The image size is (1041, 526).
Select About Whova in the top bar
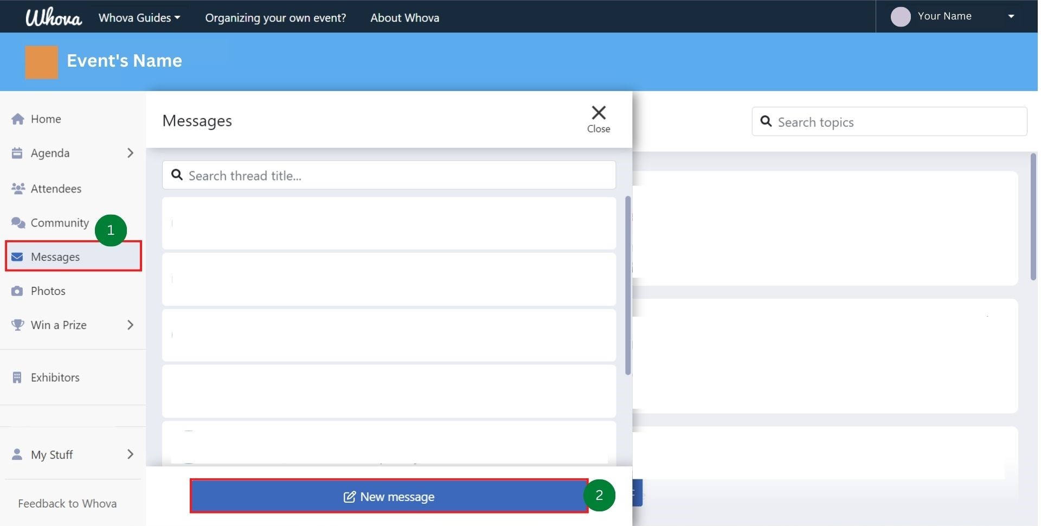point(404,17)
